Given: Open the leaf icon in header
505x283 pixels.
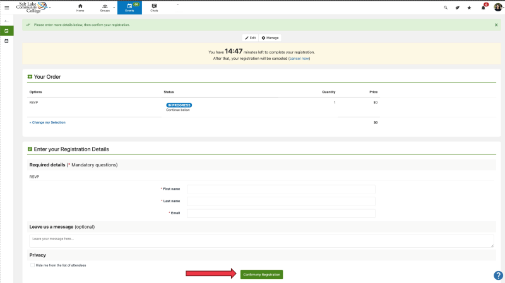Looking at the screenshot, I should 458,8.
